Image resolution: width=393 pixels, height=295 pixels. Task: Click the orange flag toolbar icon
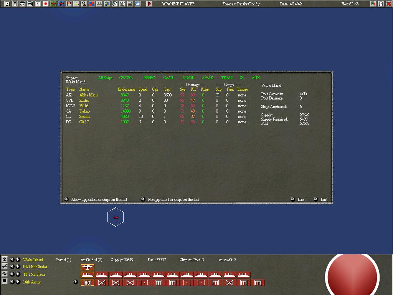coord(69,4)
